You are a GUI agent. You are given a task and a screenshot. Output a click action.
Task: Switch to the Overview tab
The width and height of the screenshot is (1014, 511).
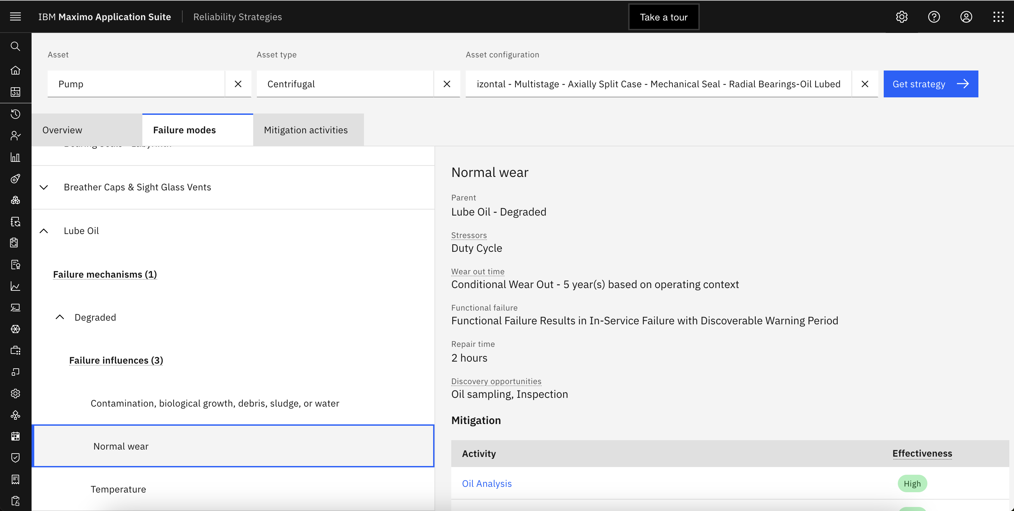[x=62, y=130]
